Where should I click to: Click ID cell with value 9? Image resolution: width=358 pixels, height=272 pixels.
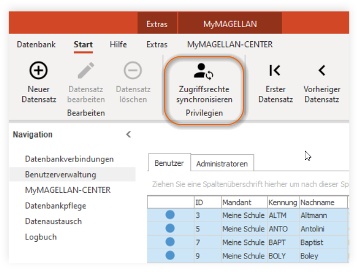207,256
